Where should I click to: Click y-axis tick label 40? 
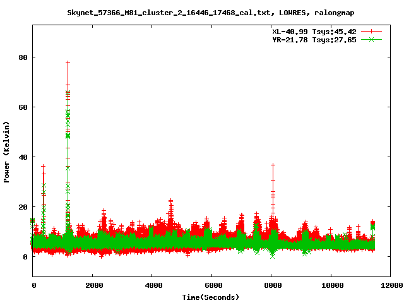pyautogui.click(x=23, y=157)
